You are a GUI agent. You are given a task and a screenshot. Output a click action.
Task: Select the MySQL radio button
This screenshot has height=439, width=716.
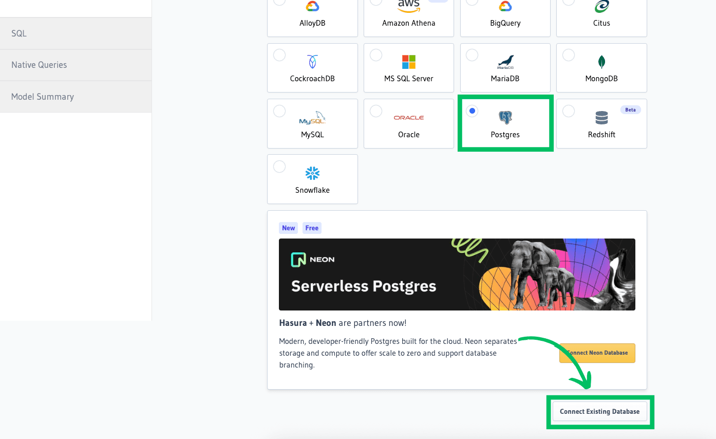[279, 111]
